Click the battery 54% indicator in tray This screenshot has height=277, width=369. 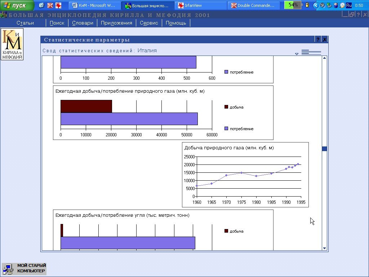pos(293,5)
